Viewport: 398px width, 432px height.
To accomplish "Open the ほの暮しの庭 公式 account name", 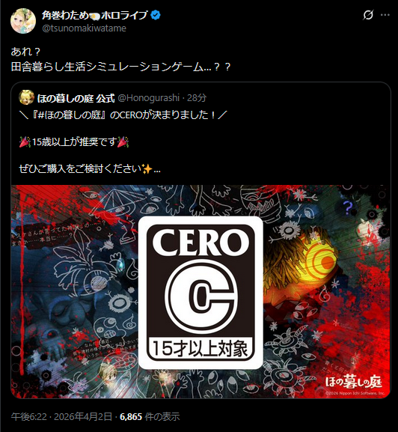I will [76, 98].
